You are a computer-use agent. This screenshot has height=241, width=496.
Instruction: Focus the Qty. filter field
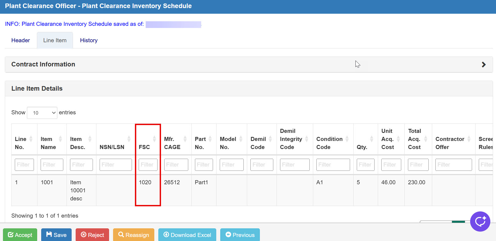tap(365, 165)
